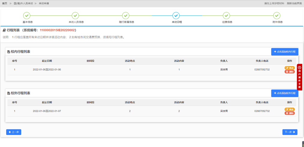Click 刷新当前界面 to refresh page
The width and height of the screenshot is (304, 147).
[294, 4]
